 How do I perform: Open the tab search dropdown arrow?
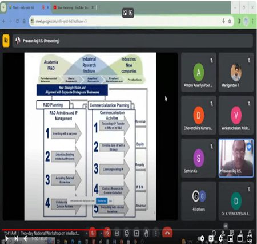3,7
